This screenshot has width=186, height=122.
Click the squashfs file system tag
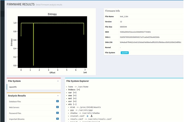pos(125,53)
